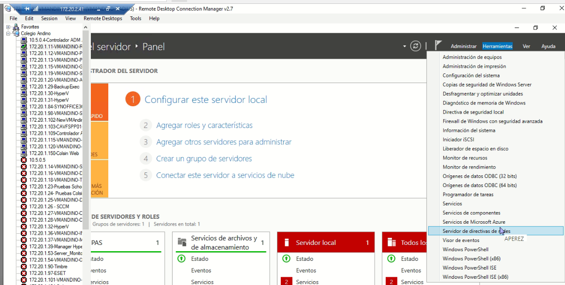Viewport: 565px width, 285px height.
Task: Click the red X icon beside 172.20.1.32-HyperV
Action: 24,227
